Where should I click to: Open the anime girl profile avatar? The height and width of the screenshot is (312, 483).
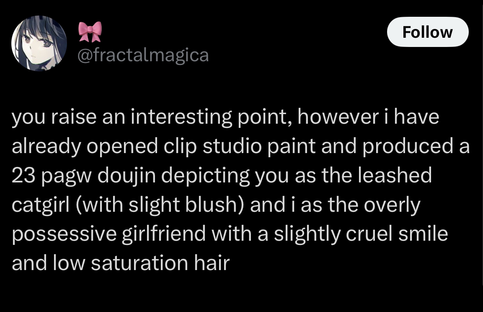[39, 43]
